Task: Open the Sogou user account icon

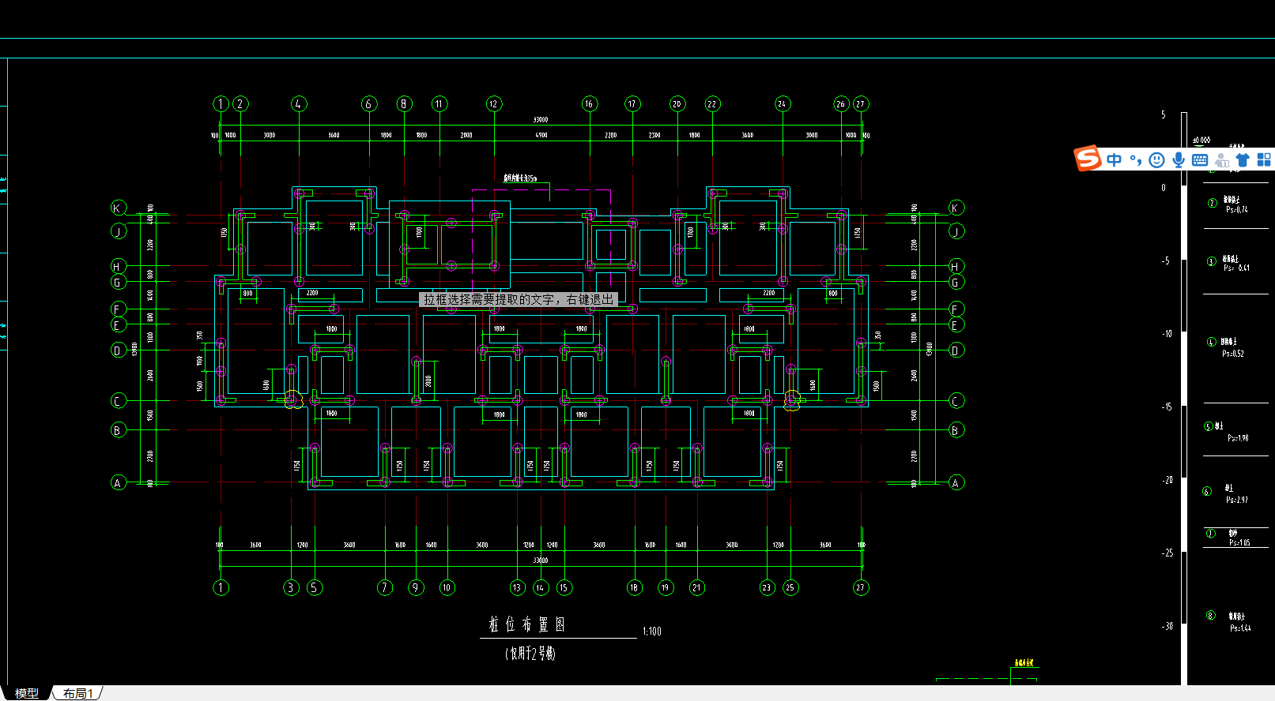Action: pyautogui.click(x=1222, y=160)
